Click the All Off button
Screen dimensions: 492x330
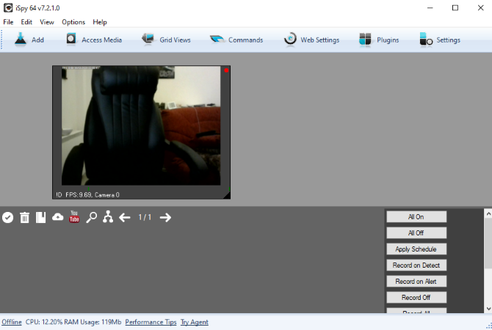pyautogui.click(x=416, y=233)
